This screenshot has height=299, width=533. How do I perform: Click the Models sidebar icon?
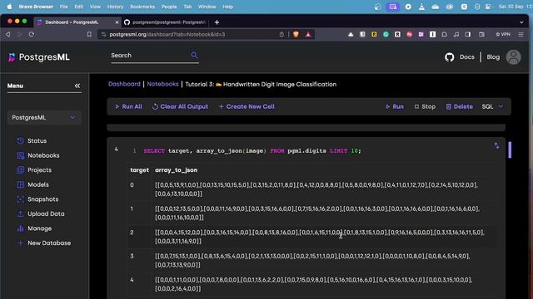coord(20,184)
